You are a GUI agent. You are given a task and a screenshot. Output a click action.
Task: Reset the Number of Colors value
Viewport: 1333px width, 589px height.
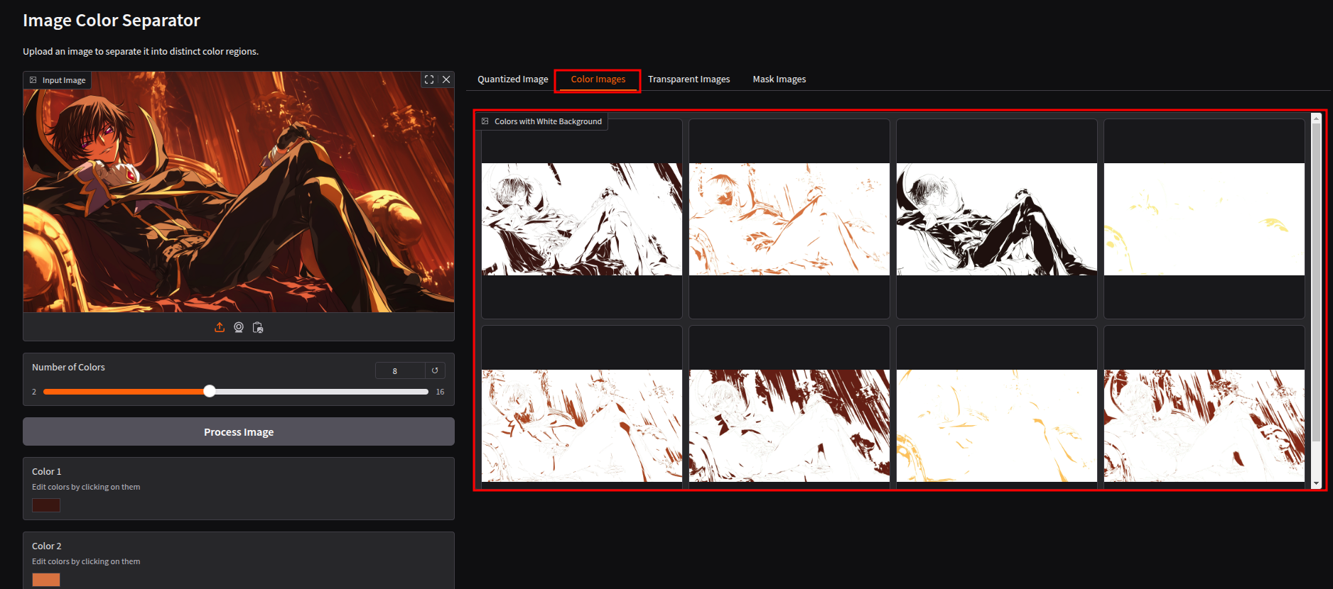435,370
